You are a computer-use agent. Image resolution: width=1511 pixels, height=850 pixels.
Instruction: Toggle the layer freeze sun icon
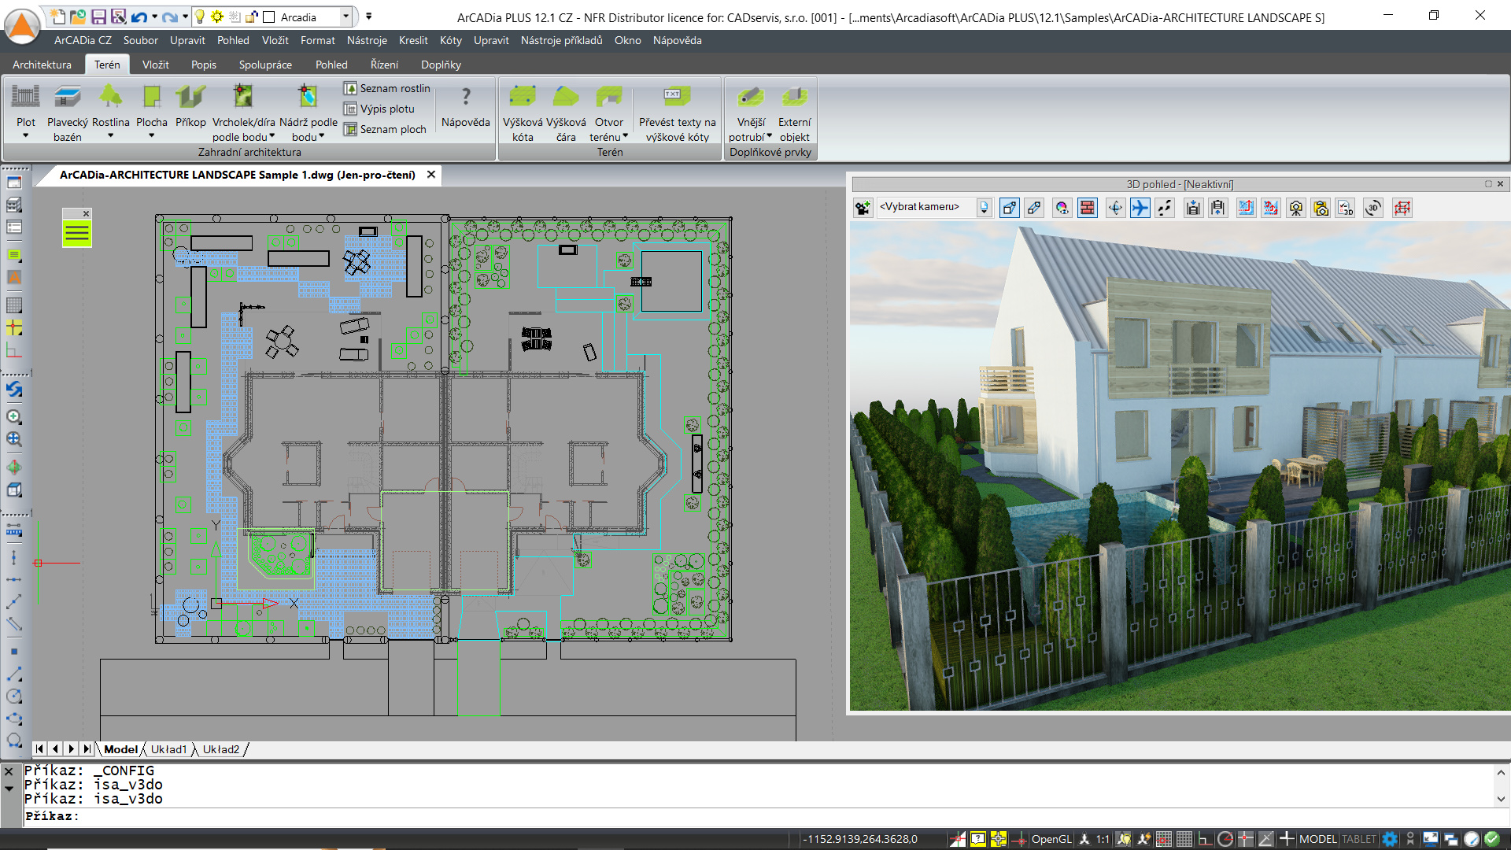click(x=217, y=17)
